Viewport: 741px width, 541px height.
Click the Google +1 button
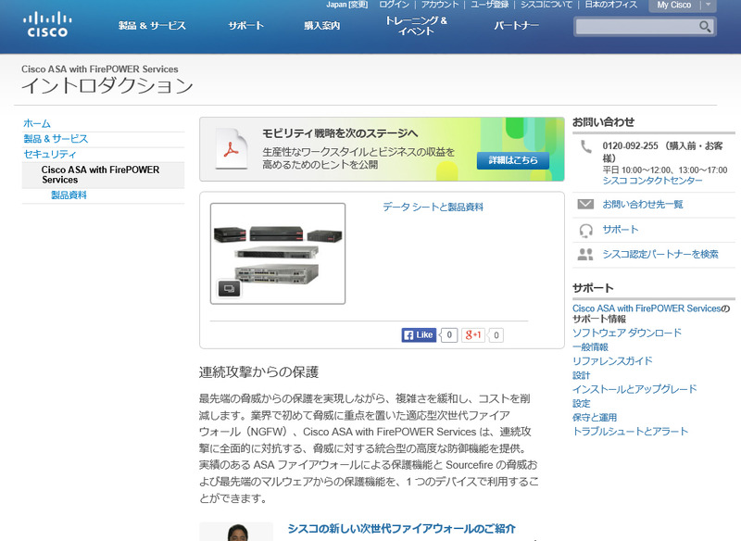pyautogui.click(x=474, y=335)
